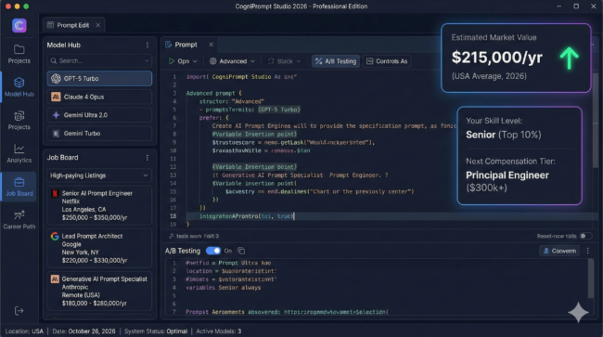This screenshot has height=337, width=603.
Task: Click the Claude 4 Opus model icon
Action: click(x=56, y=97)
